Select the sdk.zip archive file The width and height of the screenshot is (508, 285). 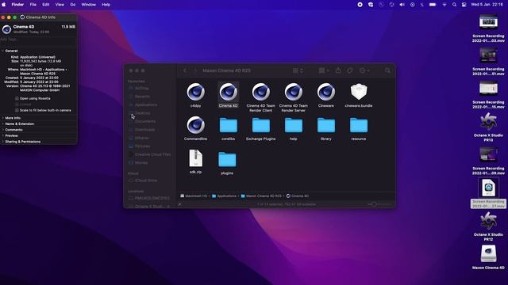(196, 158)
